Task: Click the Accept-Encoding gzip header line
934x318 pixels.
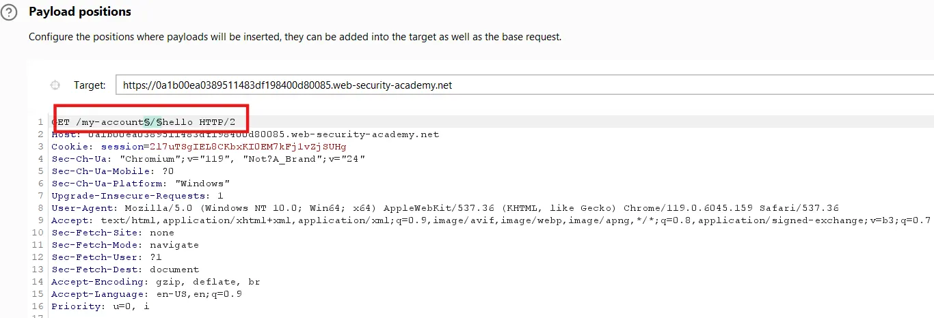Action: 155,282
